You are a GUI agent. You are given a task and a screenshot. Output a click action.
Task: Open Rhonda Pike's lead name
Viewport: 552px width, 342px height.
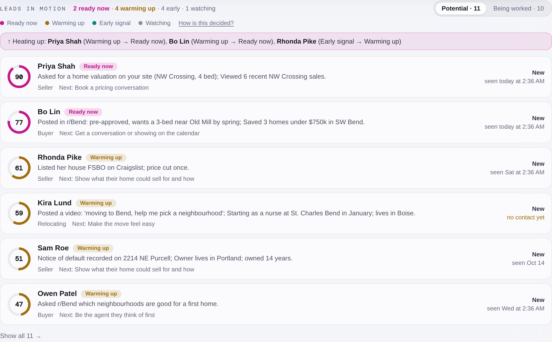(x=59, y=157)
